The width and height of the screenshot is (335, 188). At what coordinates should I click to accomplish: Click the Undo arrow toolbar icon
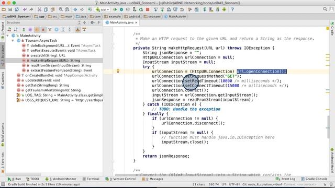pos(25,9)
